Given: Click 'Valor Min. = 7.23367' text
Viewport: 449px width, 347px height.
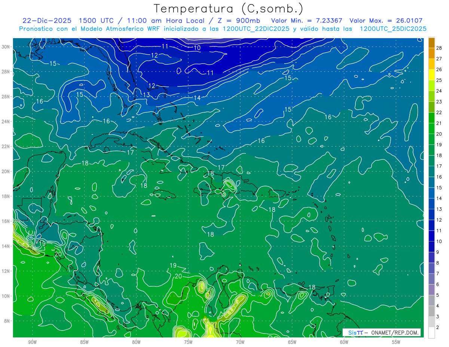Looking at the screenshot, I should [x=307, y=21].
